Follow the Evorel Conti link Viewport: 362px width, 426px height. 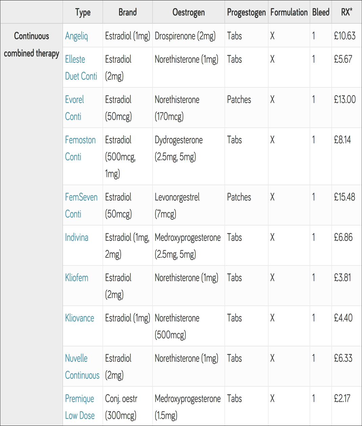tap(74, 108)
